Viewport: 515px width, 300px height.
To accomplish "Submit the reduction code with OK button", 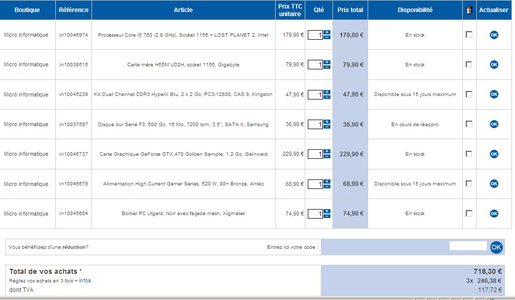I will tap(496, 247).
